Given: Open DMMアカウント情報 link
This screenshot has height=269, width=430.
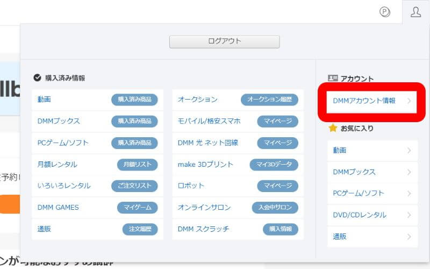Looking at the screenshot, I should [364, 101].
